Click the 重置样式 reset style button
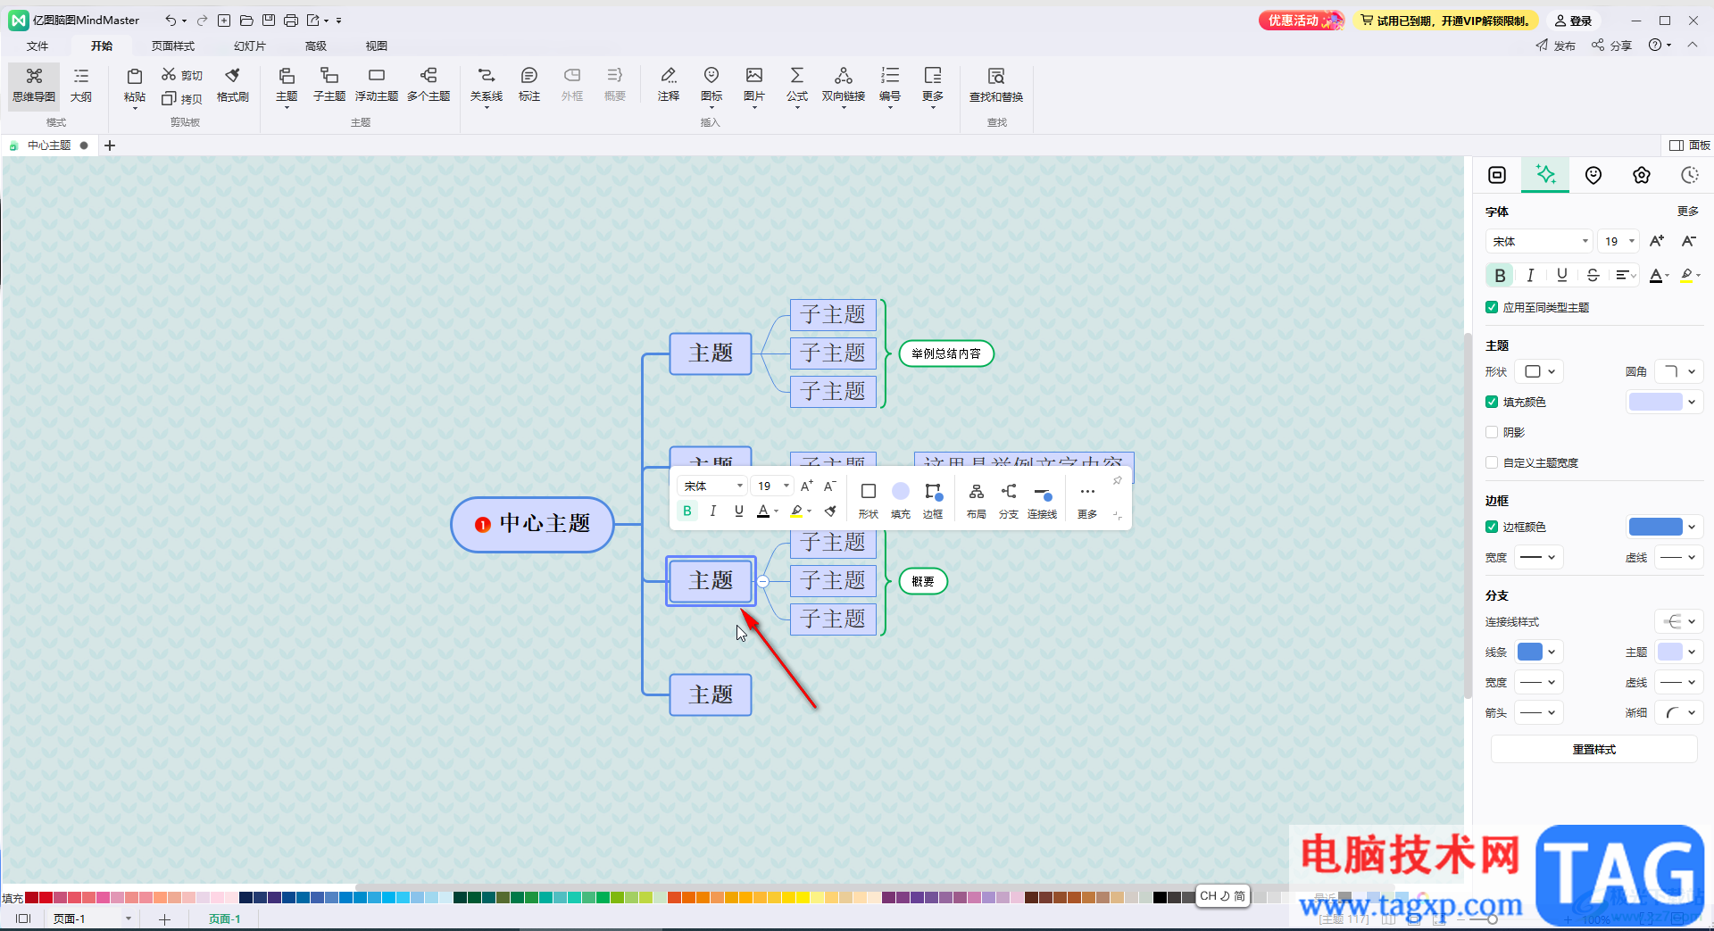This screenshot has height=931, width=1714. click(x=1593, y=749)
